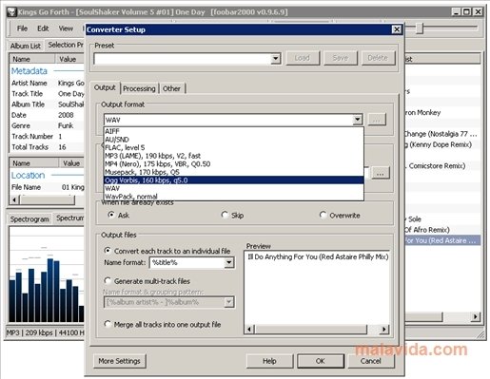The width and height of the screenshot is (490, 379).
Task: Switch to the Output tab
Action: click(x=105, y=87)
